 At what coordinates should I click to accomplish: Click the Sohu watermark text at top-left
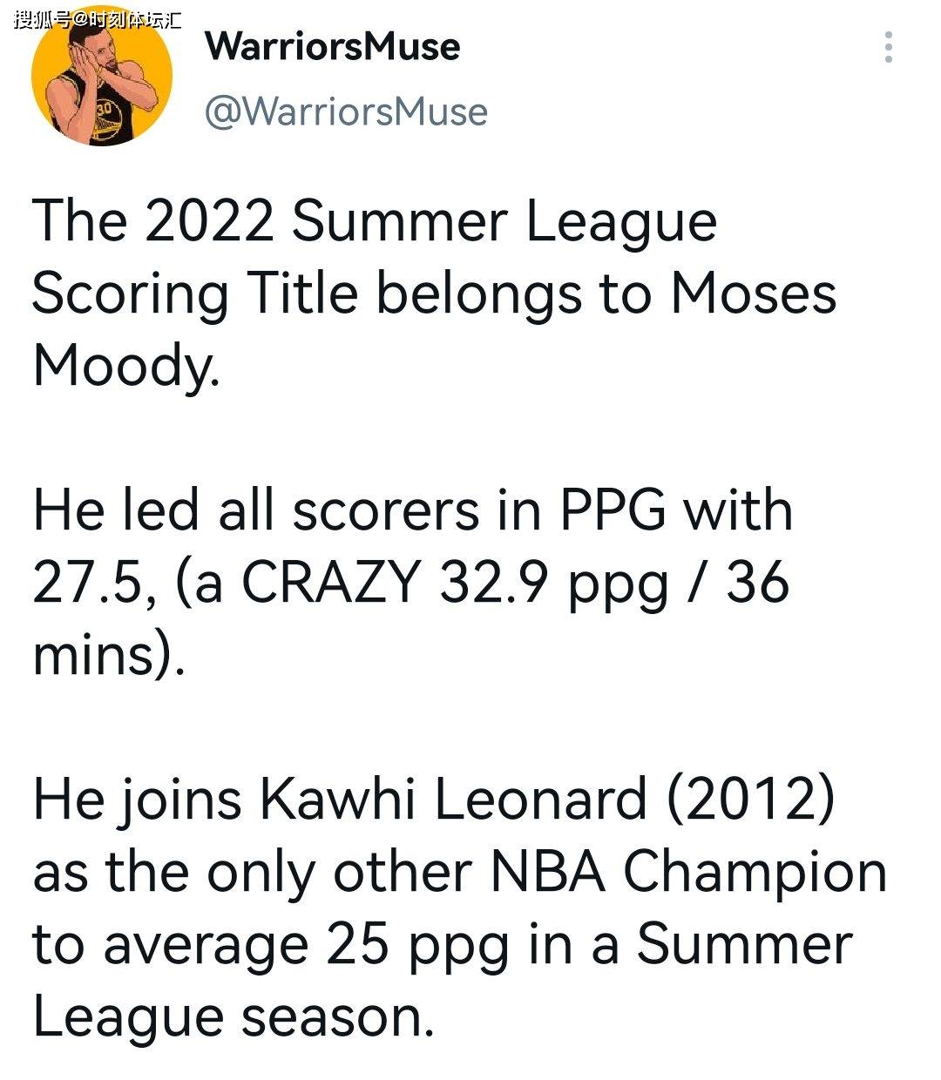tap(98, 18)
